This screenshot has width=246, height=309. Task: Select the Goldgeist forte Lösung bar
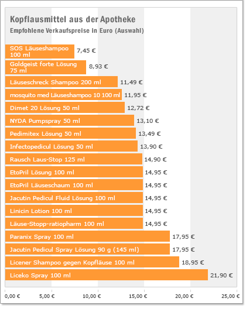(46, 67)
